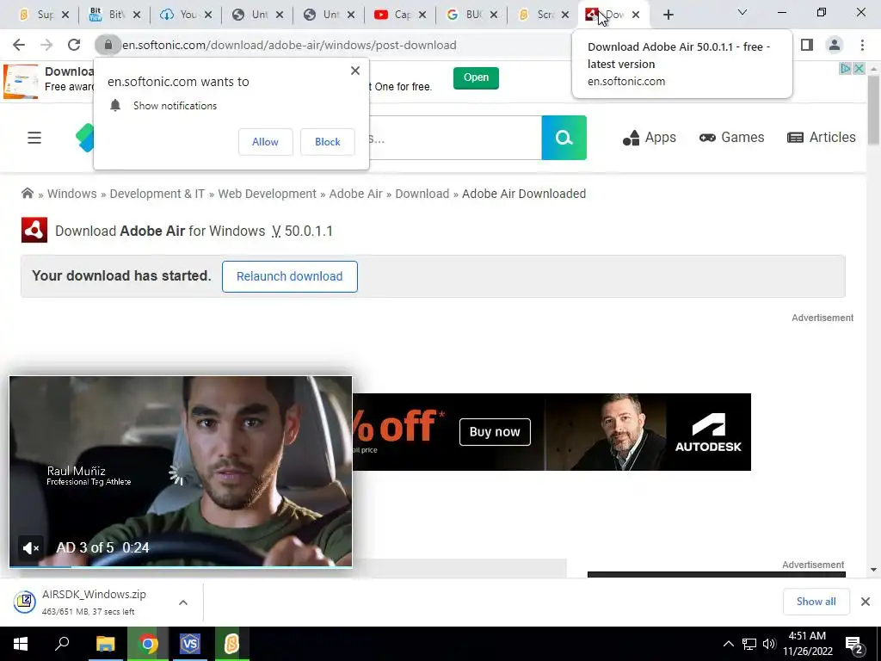The image size is (881, 661).
Task: Open Softonic hamburger menu
Action: 34,138
